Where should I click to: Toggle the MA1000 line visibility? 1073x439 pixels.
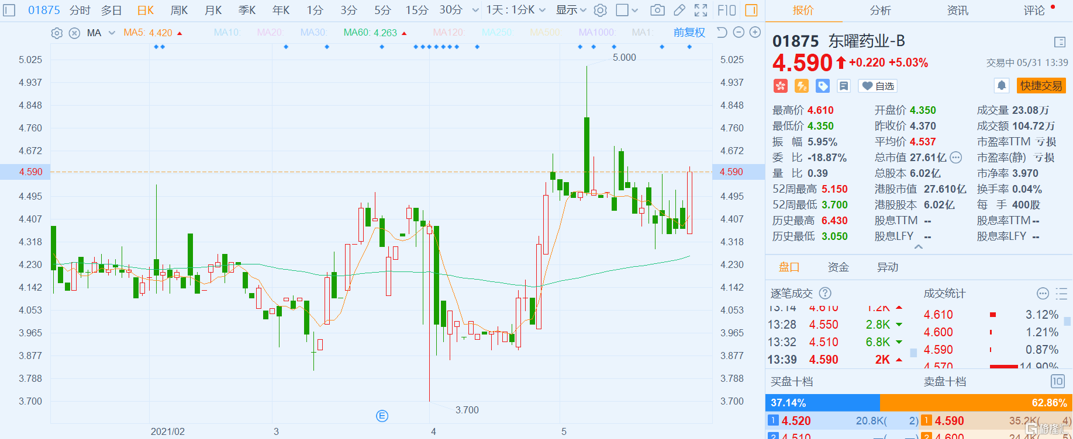597,33
